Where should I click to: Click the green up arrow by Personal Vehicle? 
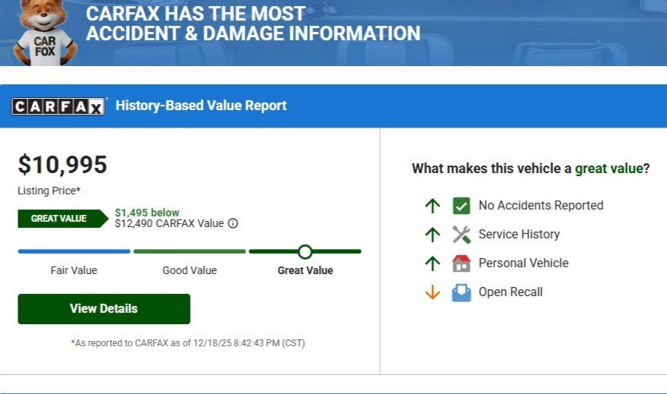pos(432,263)
